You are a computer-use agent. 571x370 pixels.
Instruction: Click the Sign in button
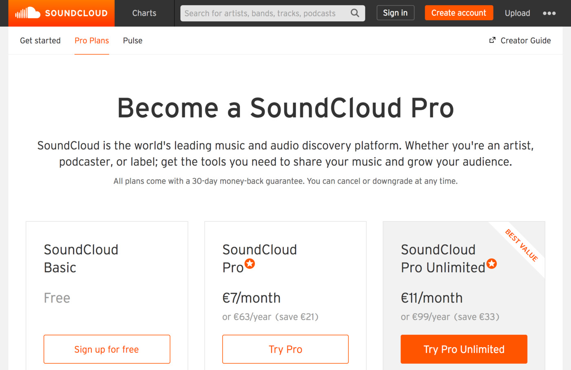(395, 13)
